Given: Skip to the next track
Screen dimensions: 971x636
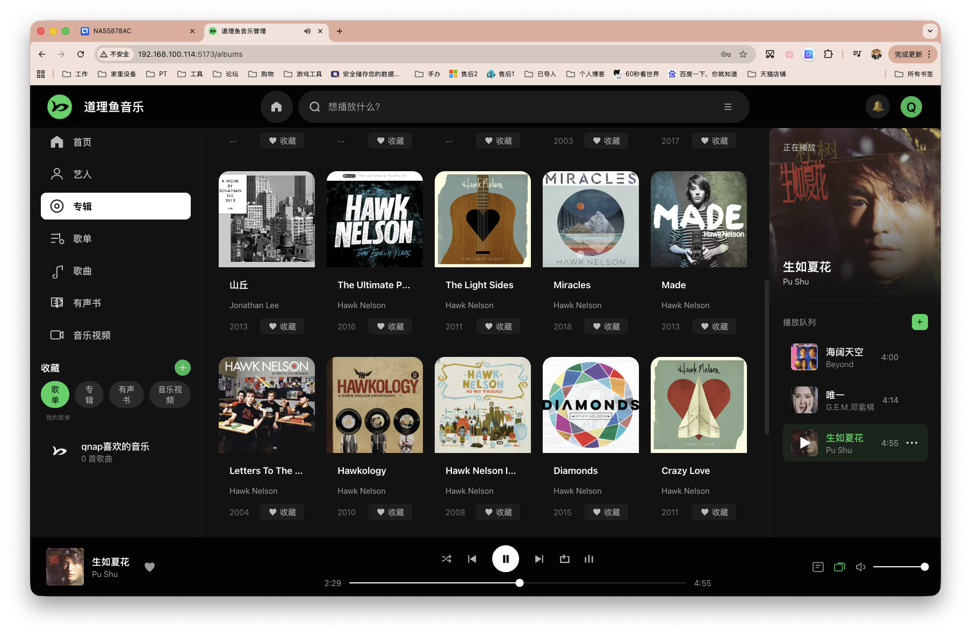Looking at the screenshot, I should click(x=539, y=559).
